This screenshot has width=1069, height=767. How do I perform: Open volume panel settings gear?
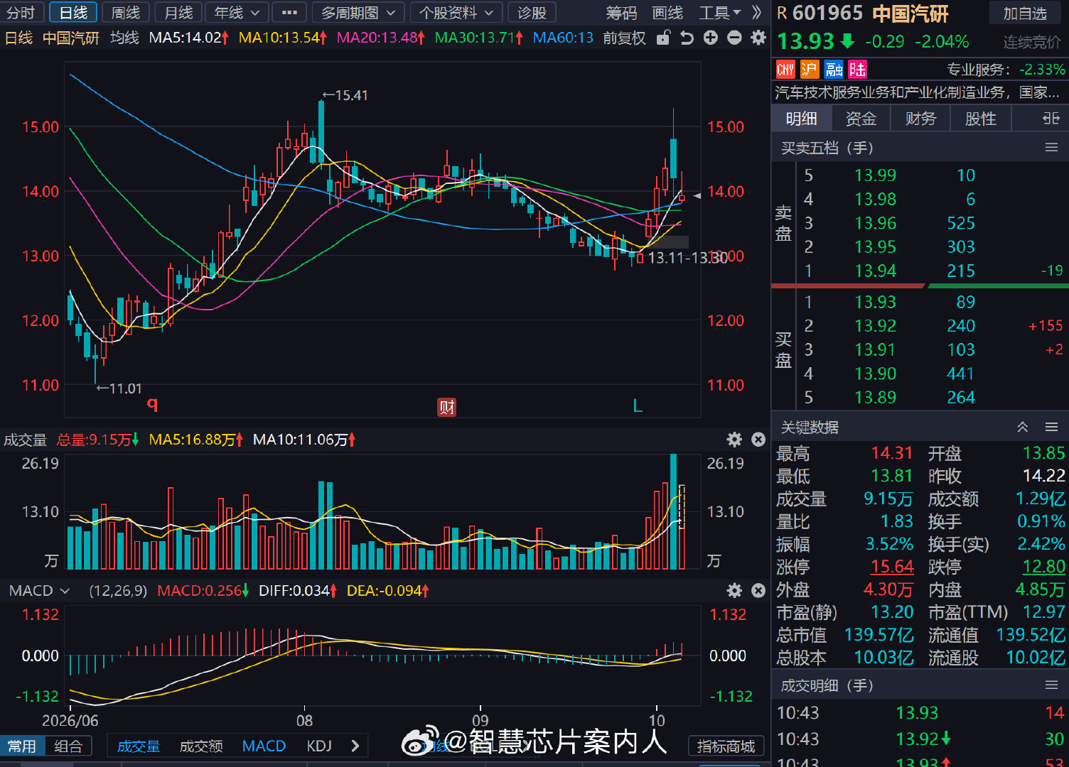pyautogui.click(x=734, y=440)
